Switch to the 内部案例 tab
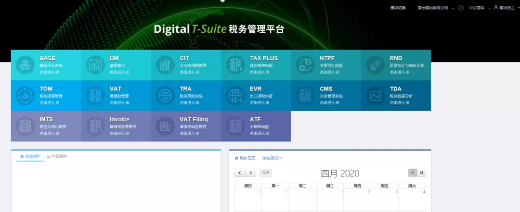The height and width of the screenshot is (212, 520). pos(57,156)
